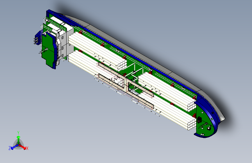Select the black connector on the semicircular end board

pos(199,119)
